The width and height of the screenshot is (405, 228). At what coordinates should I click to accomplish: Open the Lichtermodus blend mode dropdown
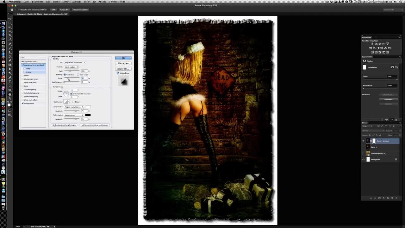pyautogui.click(x=74, y=107)
